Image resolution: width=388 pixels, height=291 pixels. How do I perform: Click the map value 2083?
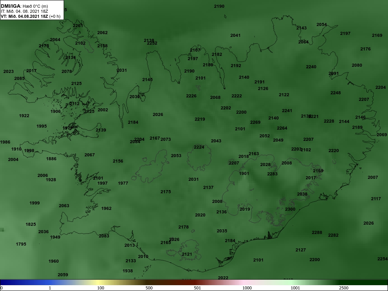point(104,236)
